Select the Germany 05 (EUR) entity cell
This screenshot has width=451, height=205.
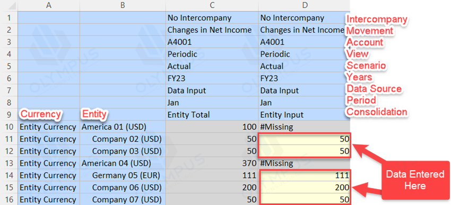tap(123, 175)
